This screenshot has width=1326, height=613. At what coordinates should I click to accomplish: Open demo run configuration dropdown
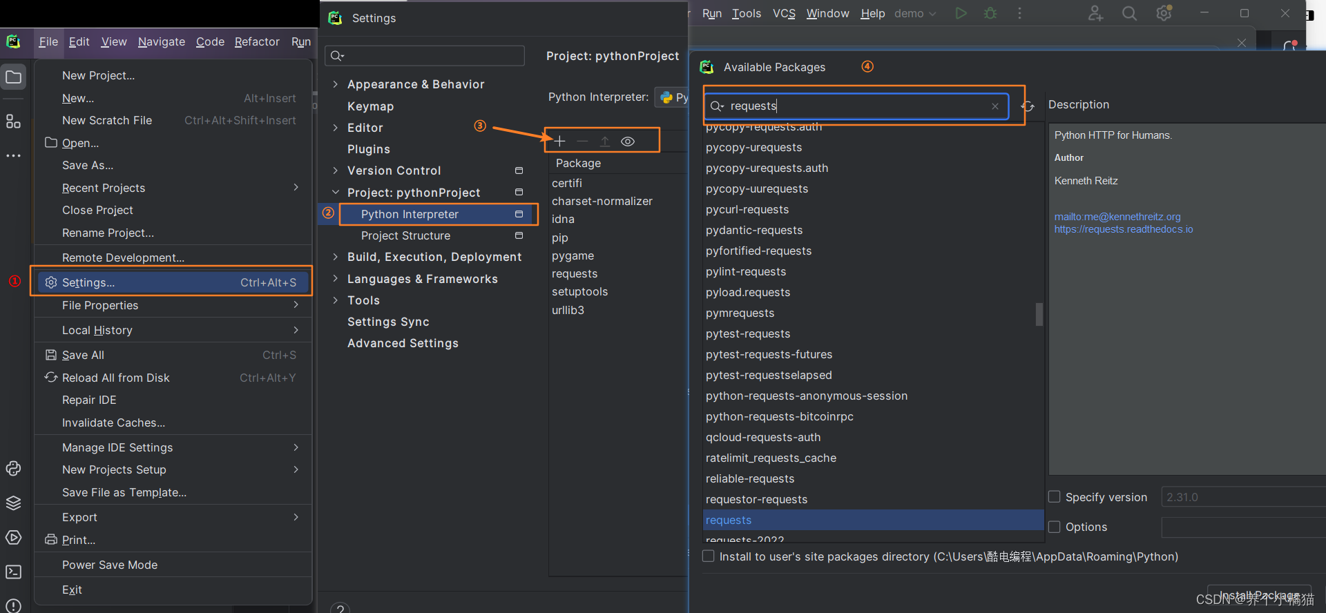(x=916, y=13)
